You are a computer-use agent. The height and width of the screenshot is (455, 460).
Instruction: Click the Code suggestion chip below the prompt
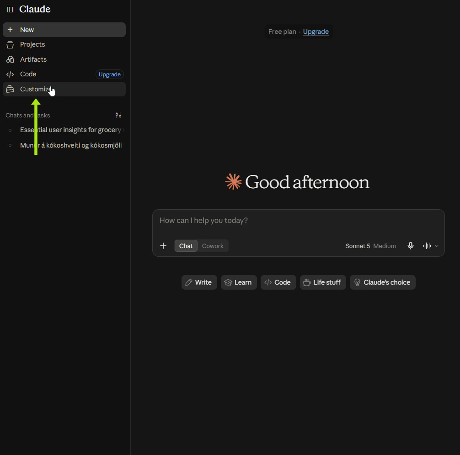278,282
